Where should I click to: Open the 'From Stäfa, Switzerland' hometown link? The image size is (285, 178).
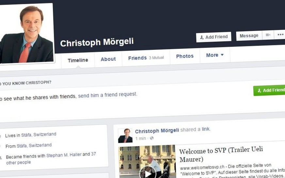(x=34, y=145)
